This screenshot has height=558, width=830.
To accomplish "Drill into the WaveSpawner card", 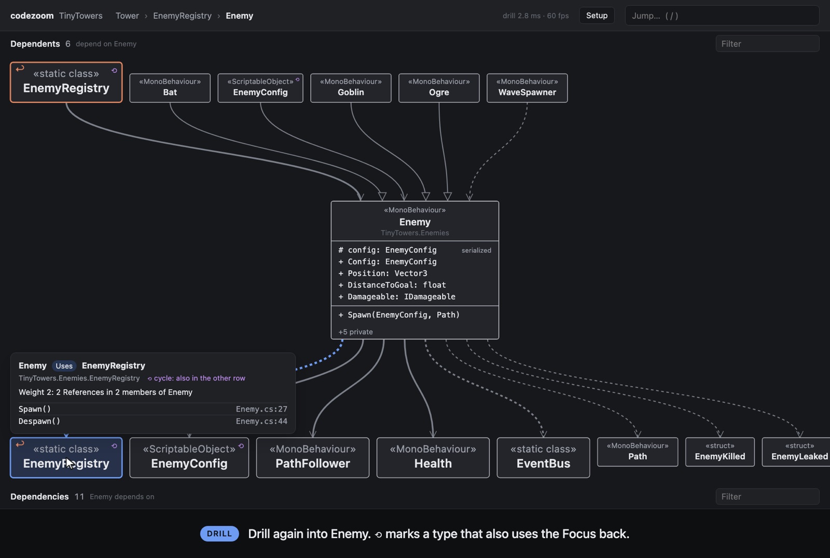I will tap(527, 88).
